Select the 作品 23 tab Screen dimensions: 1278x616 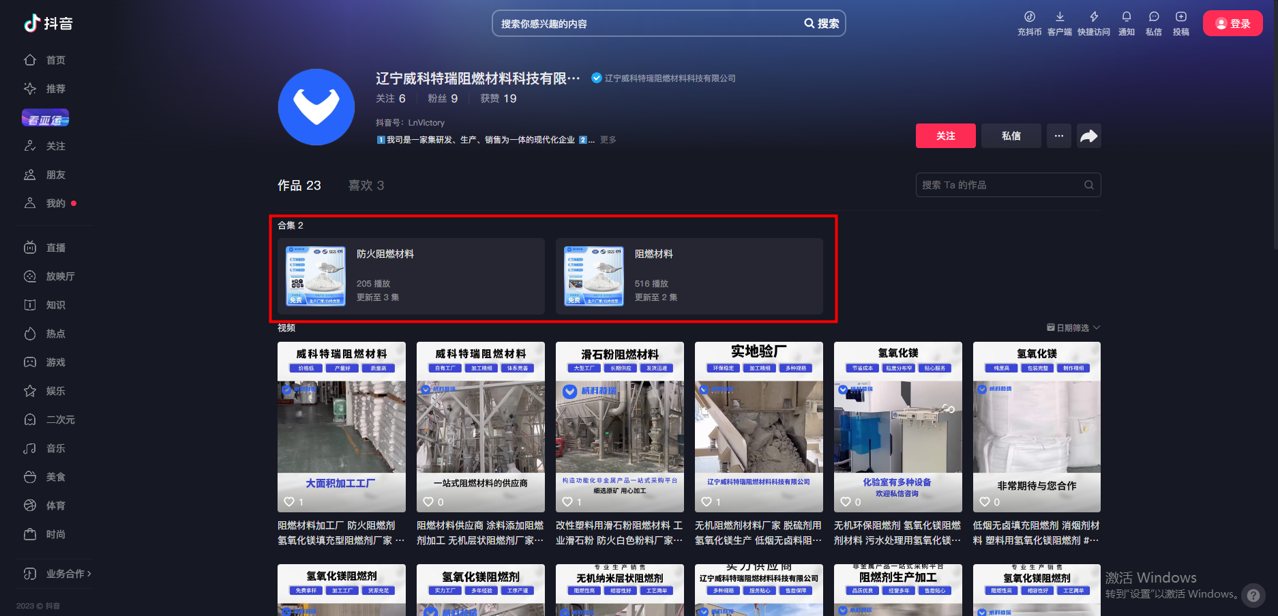pos(299,186)
